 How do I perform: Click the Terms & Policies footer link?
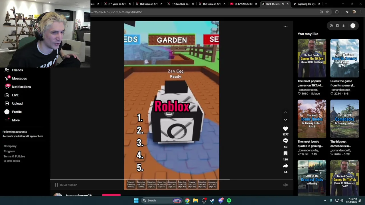point(14,156)
